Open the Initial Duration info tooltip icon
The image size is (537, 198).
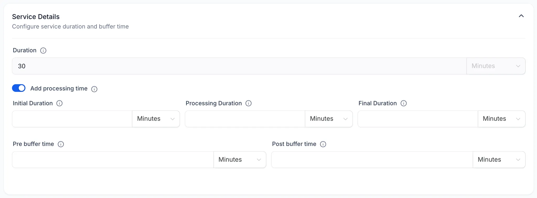60,103
